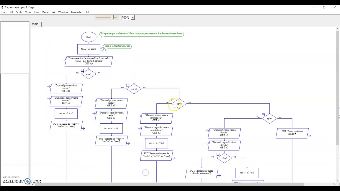Click the horizontal scrollbar left arrow
340x191 pixels.
click(x=33, y=184)
